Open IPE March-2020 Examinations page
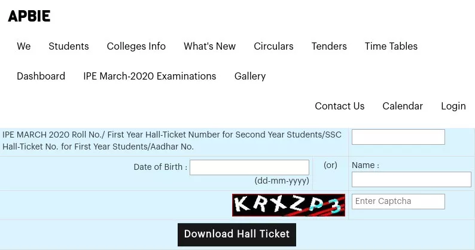475x250 pixels. point(150,76)
